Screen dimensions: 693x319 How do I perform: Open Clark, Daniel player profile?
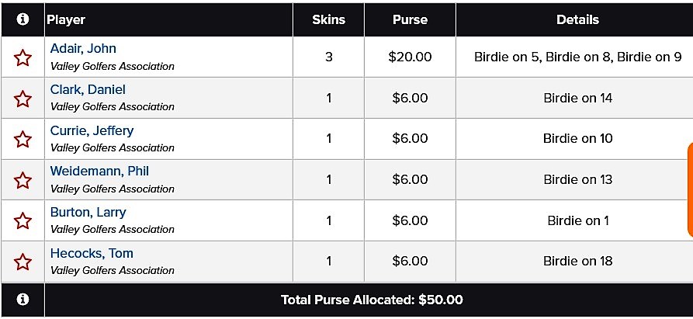(88, 90)
